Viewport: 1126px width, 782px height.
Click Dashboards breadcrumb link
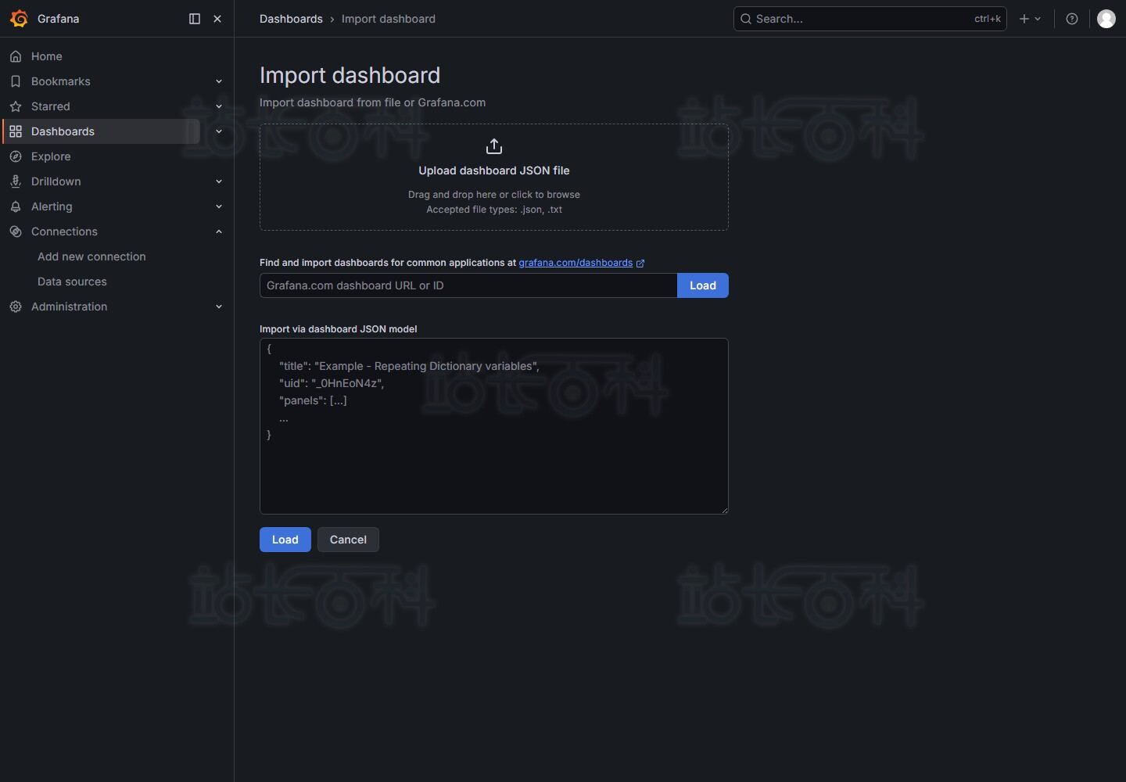291,19
